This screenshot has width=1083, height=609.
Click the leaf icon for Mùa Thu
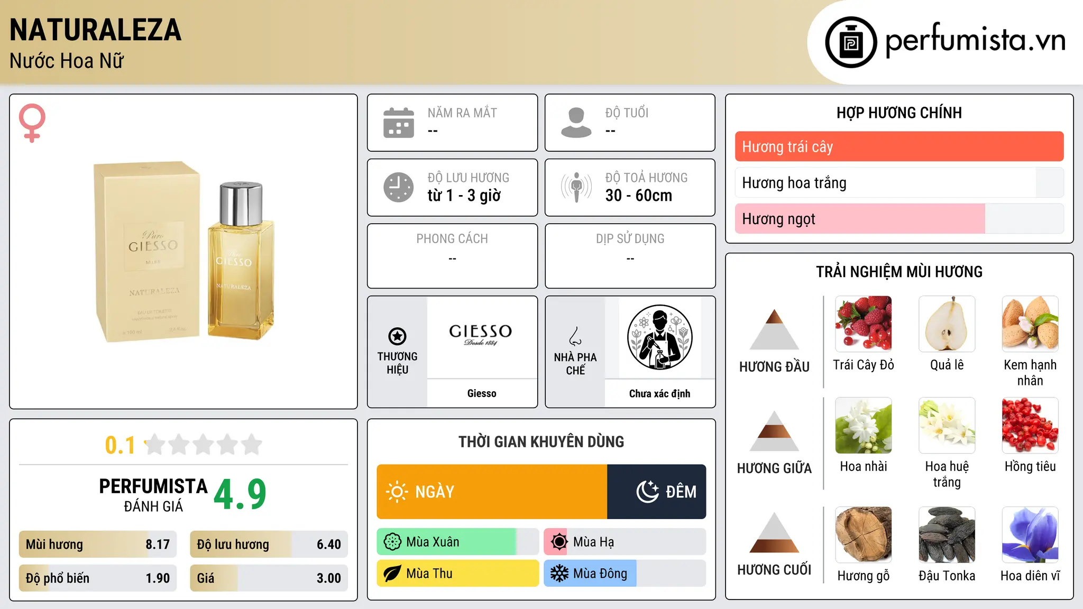(x=392, y=574)
